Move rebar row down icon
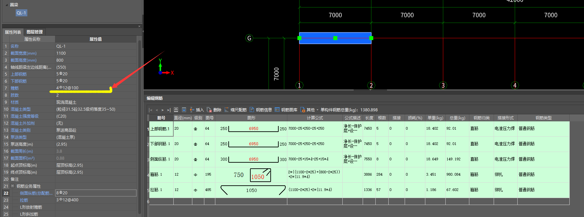The image size is (584, 217). pyautogui.click(x=184, y=110)
